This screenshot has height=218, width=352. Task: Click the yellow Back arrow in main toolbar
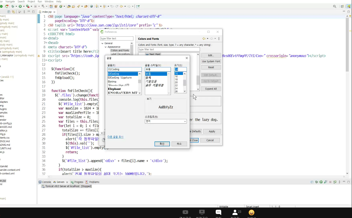pyautogui.click(x=121, y=6)
